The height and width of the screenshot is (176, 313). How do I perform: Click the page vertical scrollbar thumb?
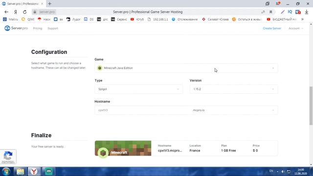[x=311, y=106]
